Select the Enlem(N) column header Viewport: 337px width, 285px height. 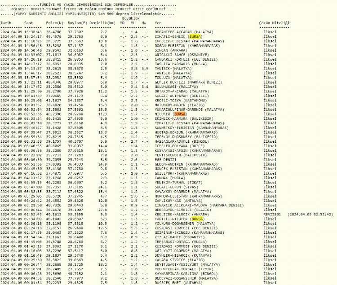point(55,22)
